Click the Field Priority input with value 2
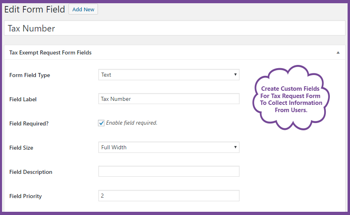 [169, 196]
